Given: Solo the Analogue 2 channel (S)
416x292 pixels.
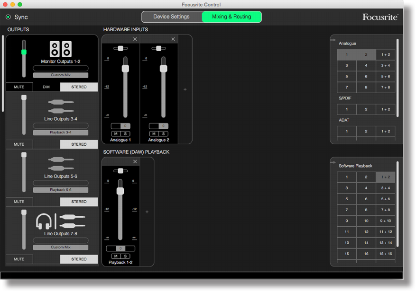Looking at the screenshot, I should click(164, 133).
